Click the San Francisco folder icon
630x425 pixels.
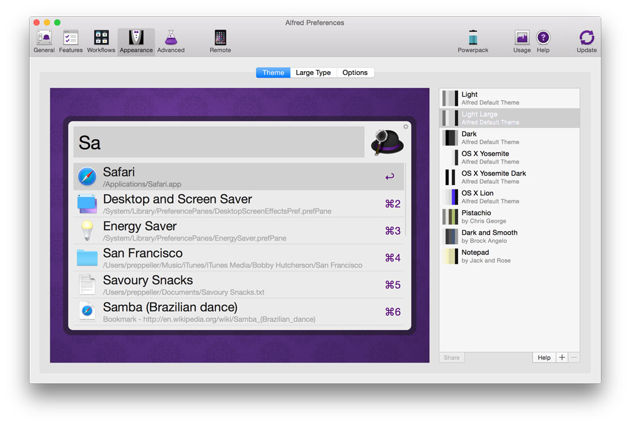pos(87,258)
